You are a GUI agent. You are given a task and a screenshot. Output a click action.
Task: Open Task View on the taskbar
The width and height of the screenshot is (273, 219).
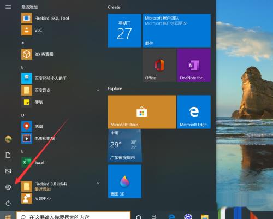tap(155, 217)
